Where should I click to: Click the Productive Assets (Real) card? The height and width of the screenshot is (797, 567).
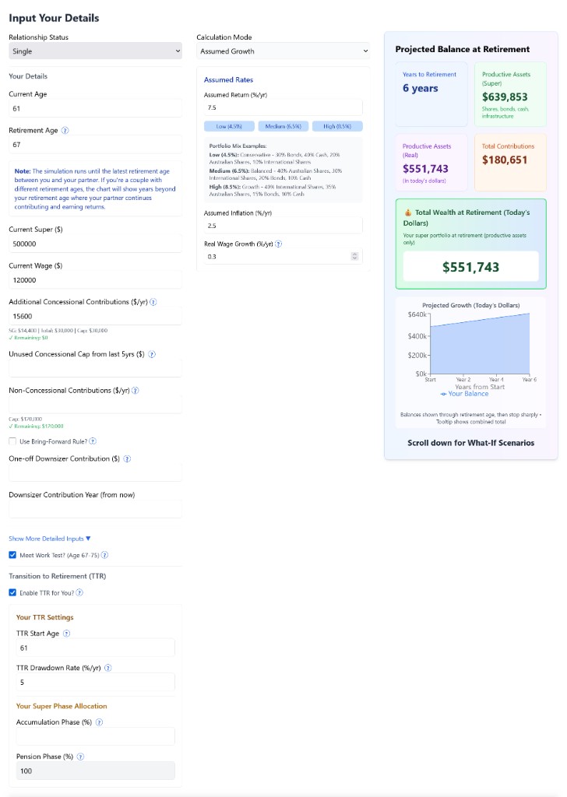tap(431, 163)
